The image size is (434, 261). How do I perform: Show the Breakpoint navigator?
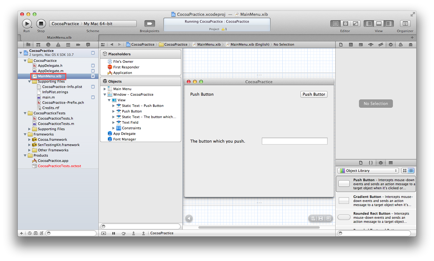(78, 44)
